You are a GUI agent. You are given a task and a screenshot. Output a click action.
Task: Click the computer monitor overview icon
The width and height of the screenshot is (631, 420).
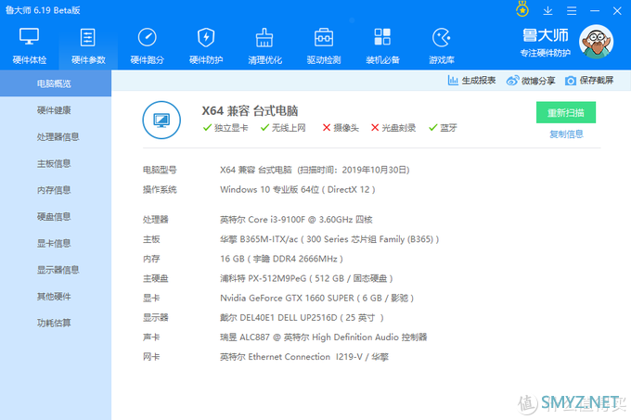(161, 120)
